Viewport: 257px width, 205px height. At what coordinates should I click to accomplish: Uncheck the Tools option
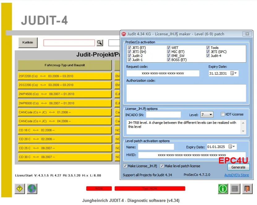[208, 48]
